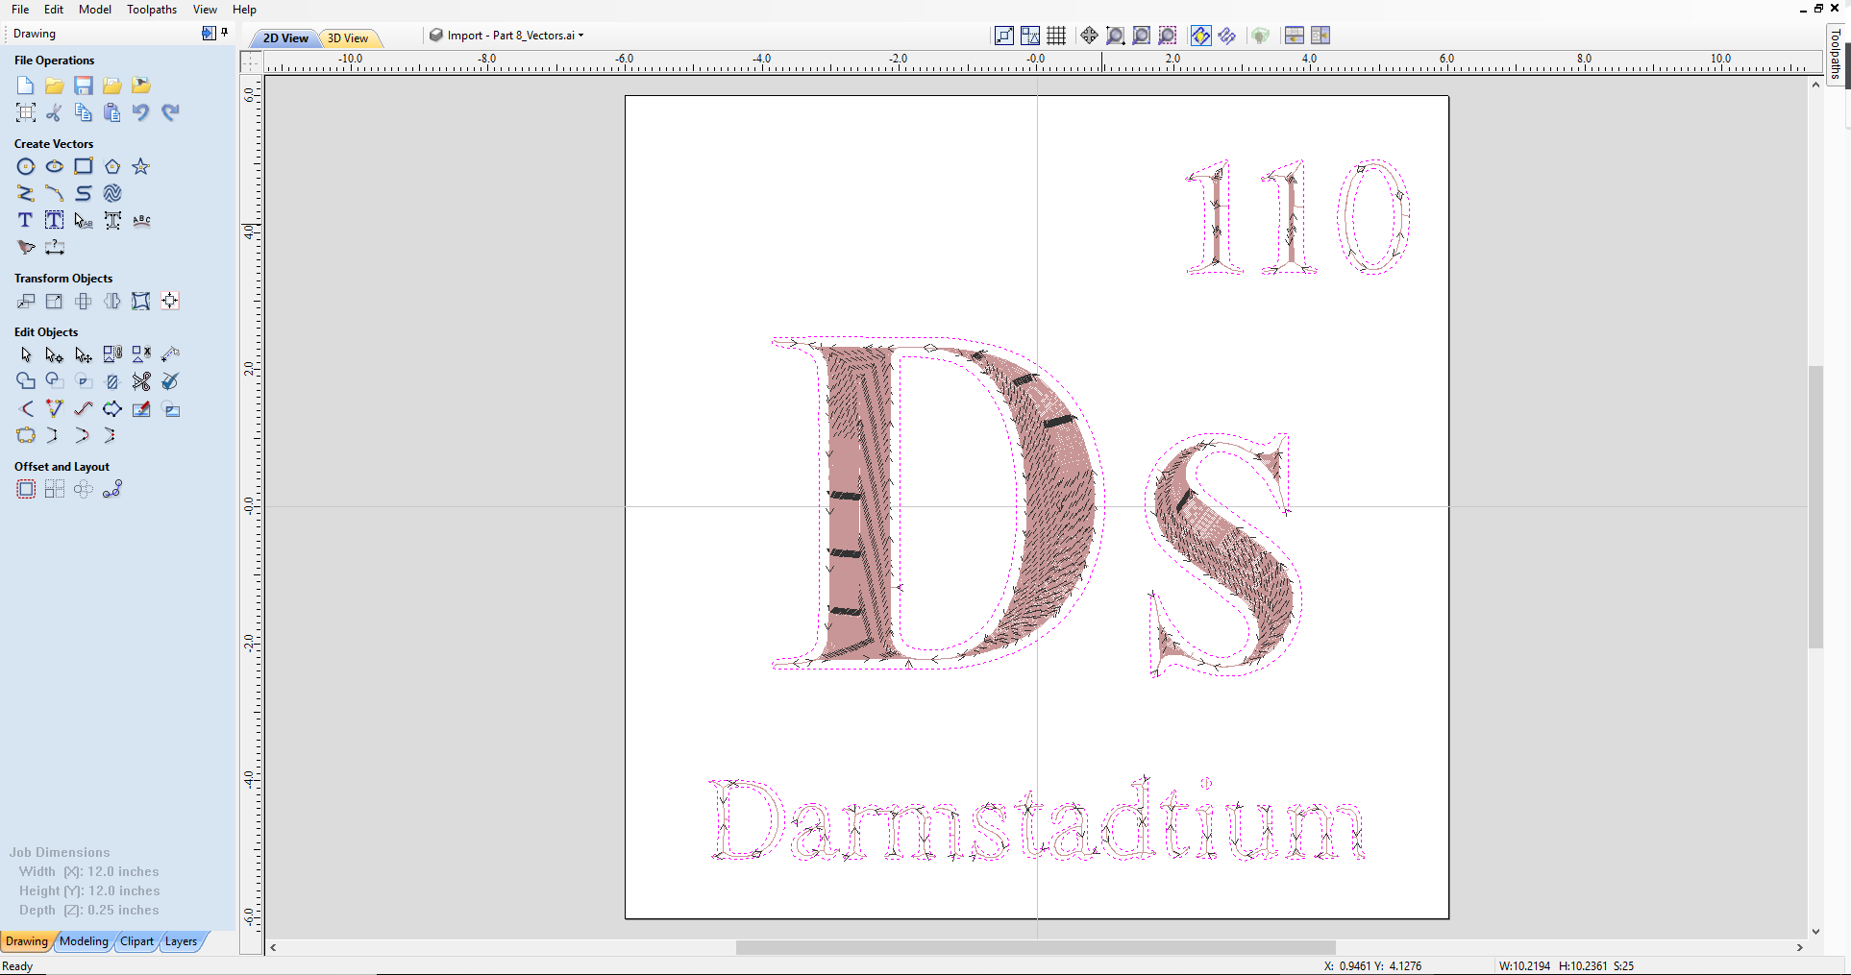Select the Draw Text tool
The height and width of the screenshot is (975, 1851).
click(x=26, y=220)
